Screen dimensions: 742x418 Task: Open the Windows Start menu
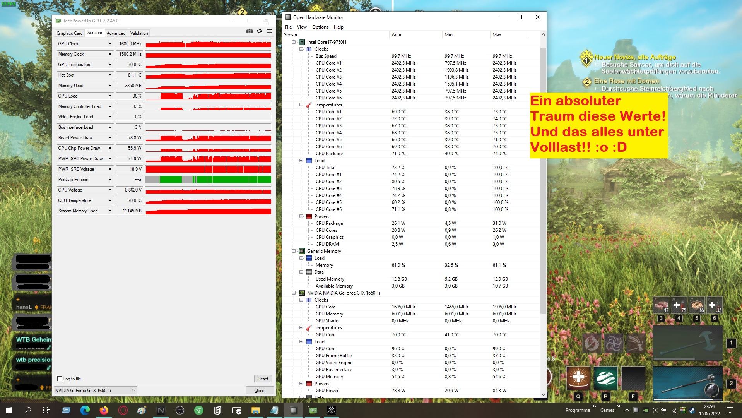9,410
